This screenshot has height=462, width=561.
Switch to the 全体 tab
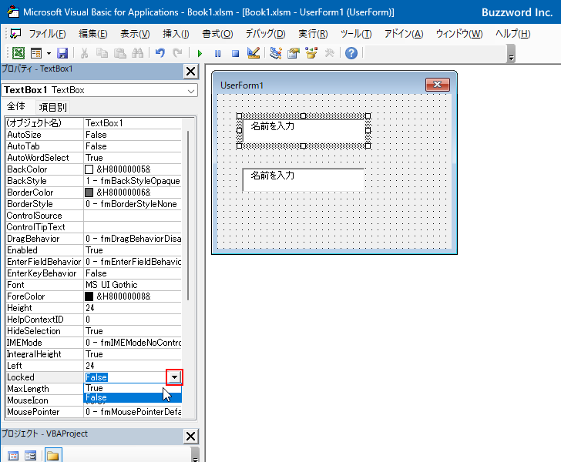(16, 106)
